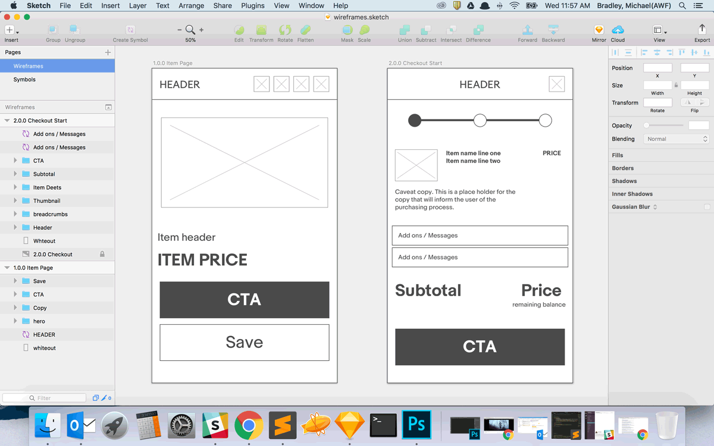Toggle the Gaussian Blur checkbox
714x446 pixels.
point(707,207)
